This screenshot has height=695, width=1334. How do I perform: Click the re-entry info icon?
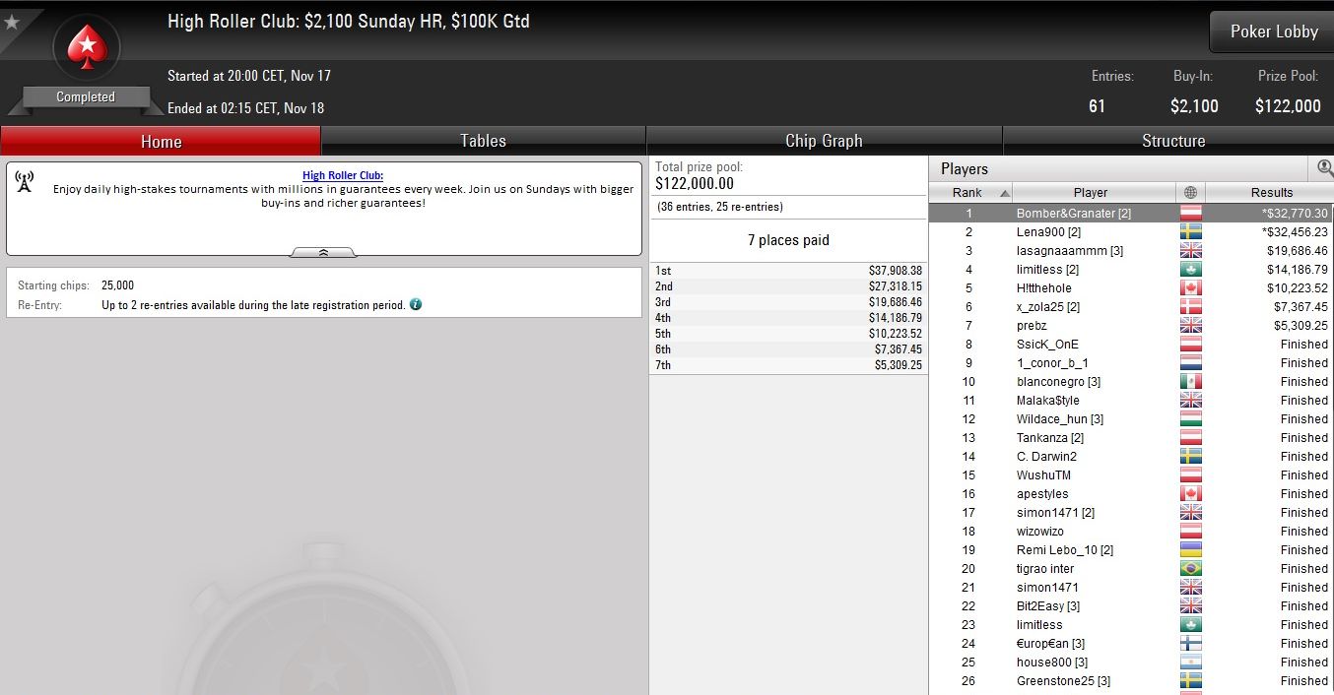click(x=416, y=305)
